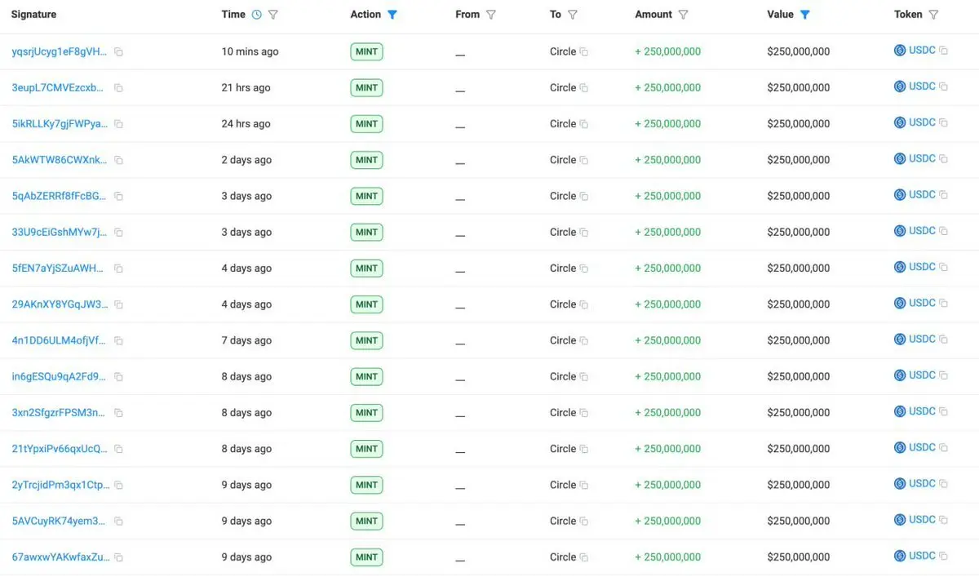Select the MINT badge in the 21 hrs ago row
This screenshot has width=979, height=577.
pyautogui.click(x=366, y=87)
